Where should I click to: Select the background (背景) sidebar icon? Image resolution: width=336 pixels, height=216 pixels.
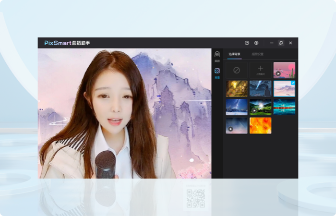coord(217,72)
